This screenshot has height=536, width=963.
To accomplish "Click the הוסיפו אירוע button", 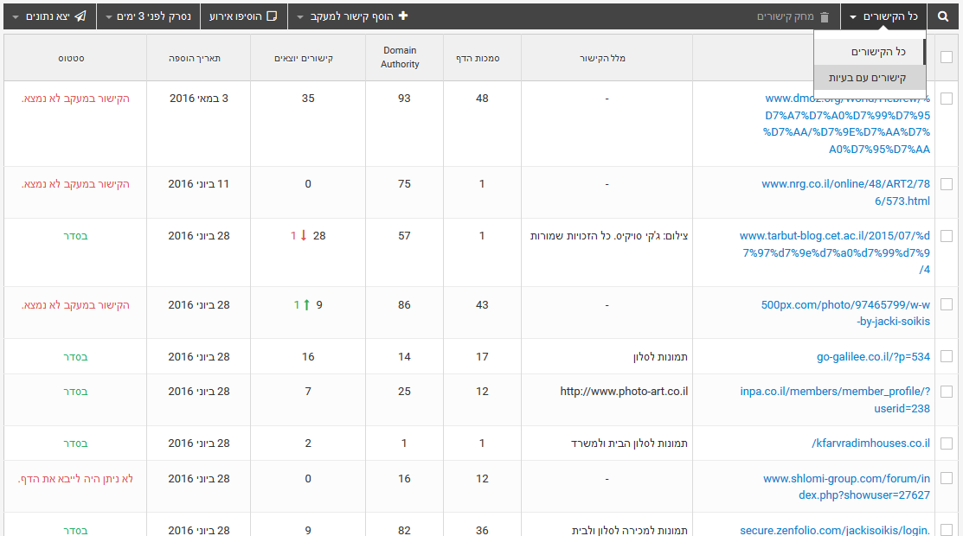I will [243, 16].
